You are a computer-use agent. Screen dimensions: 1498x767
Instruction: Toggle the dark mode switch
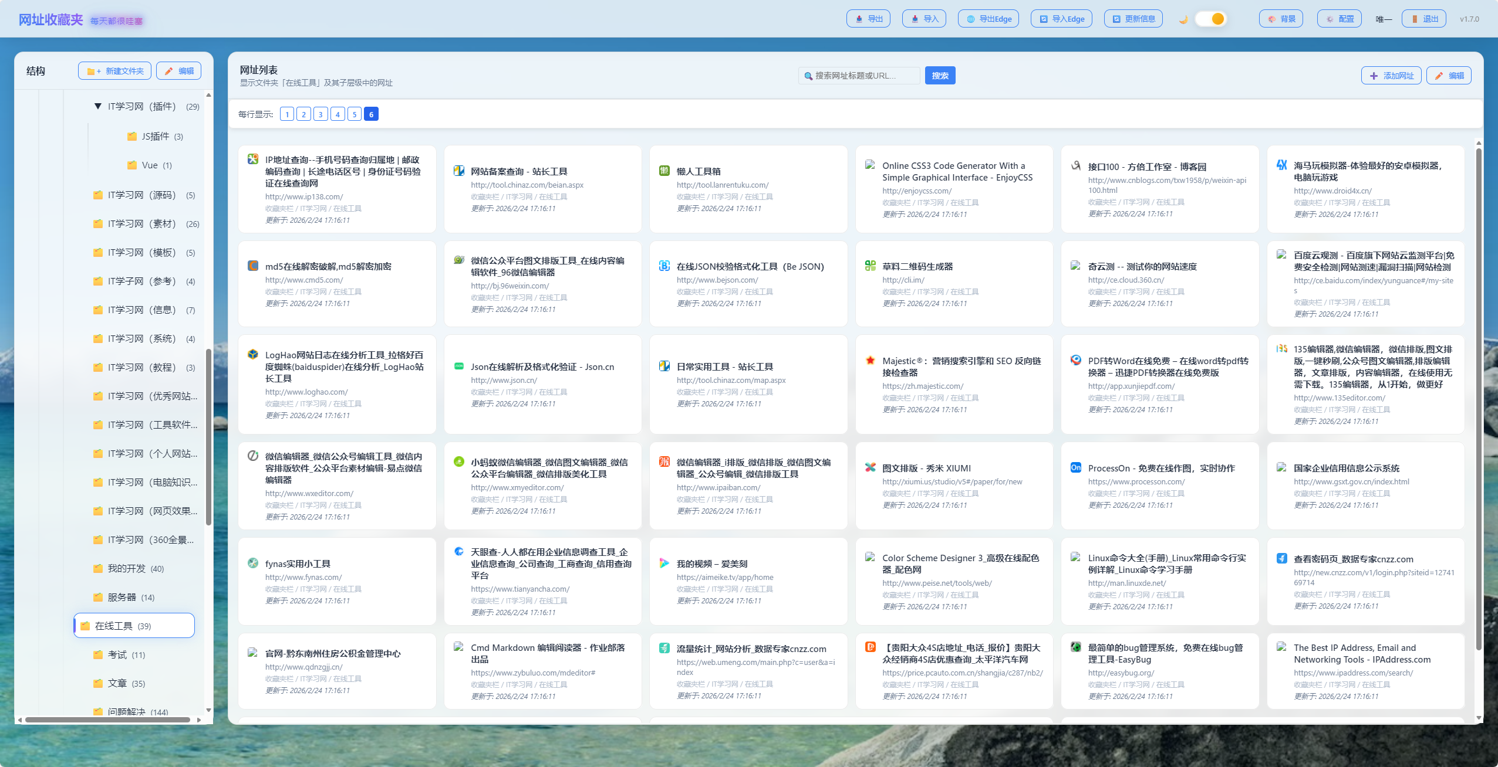pos(1210,19)
